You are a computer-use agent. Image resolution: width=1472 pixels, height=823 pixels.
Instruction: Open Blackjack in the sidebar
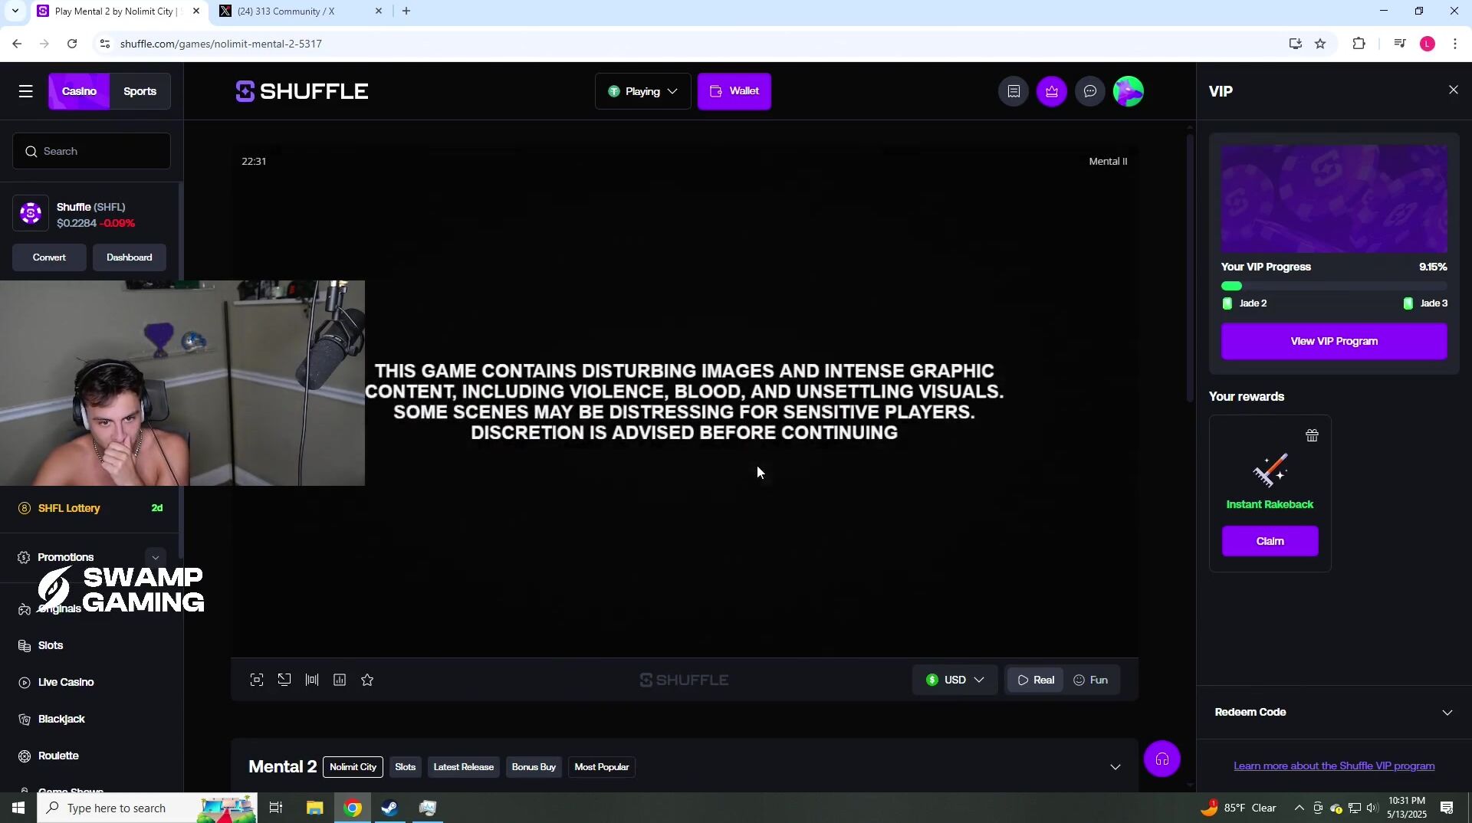coord(61,720)
